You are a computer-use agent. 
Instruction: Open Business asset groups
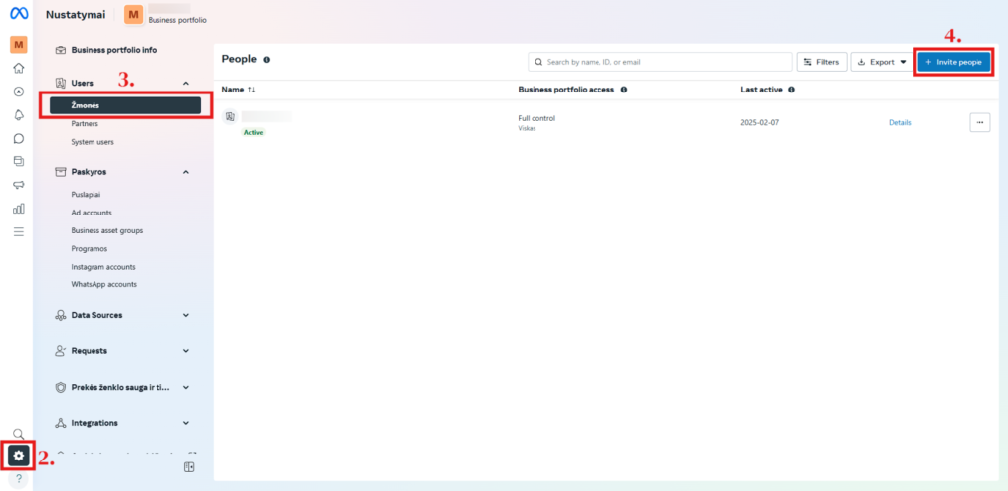click(107, 230)
